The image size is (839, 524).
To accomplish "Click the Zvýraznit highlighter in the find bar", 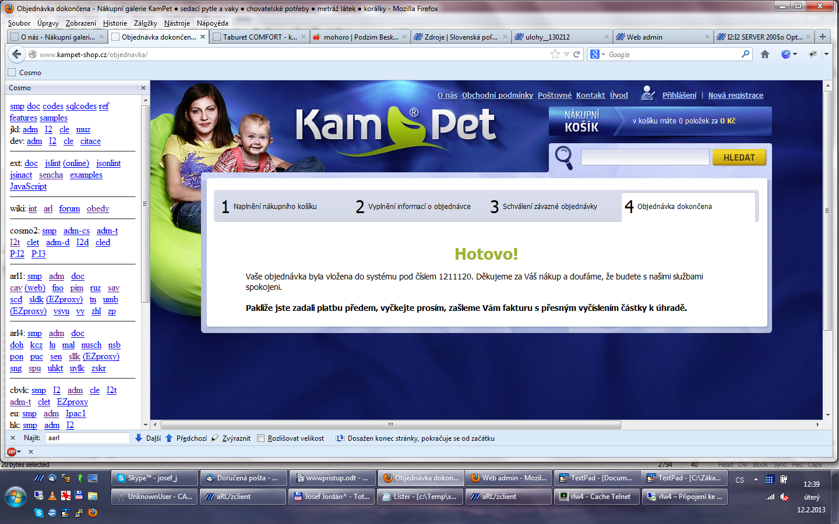I will point(215,438).
